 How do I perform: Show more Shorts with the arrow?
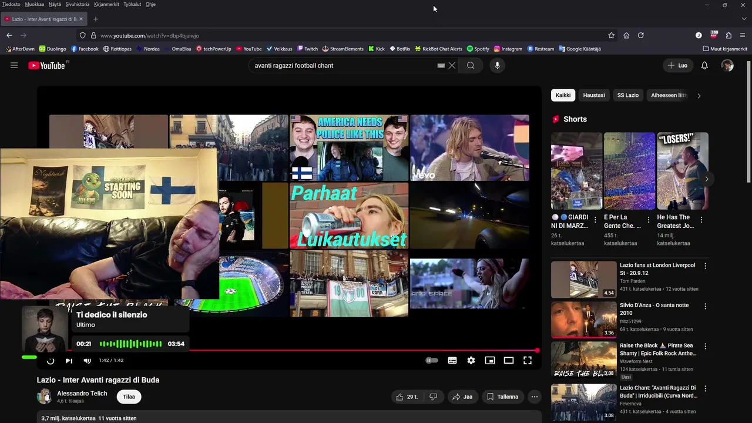[x=707, y=179]
